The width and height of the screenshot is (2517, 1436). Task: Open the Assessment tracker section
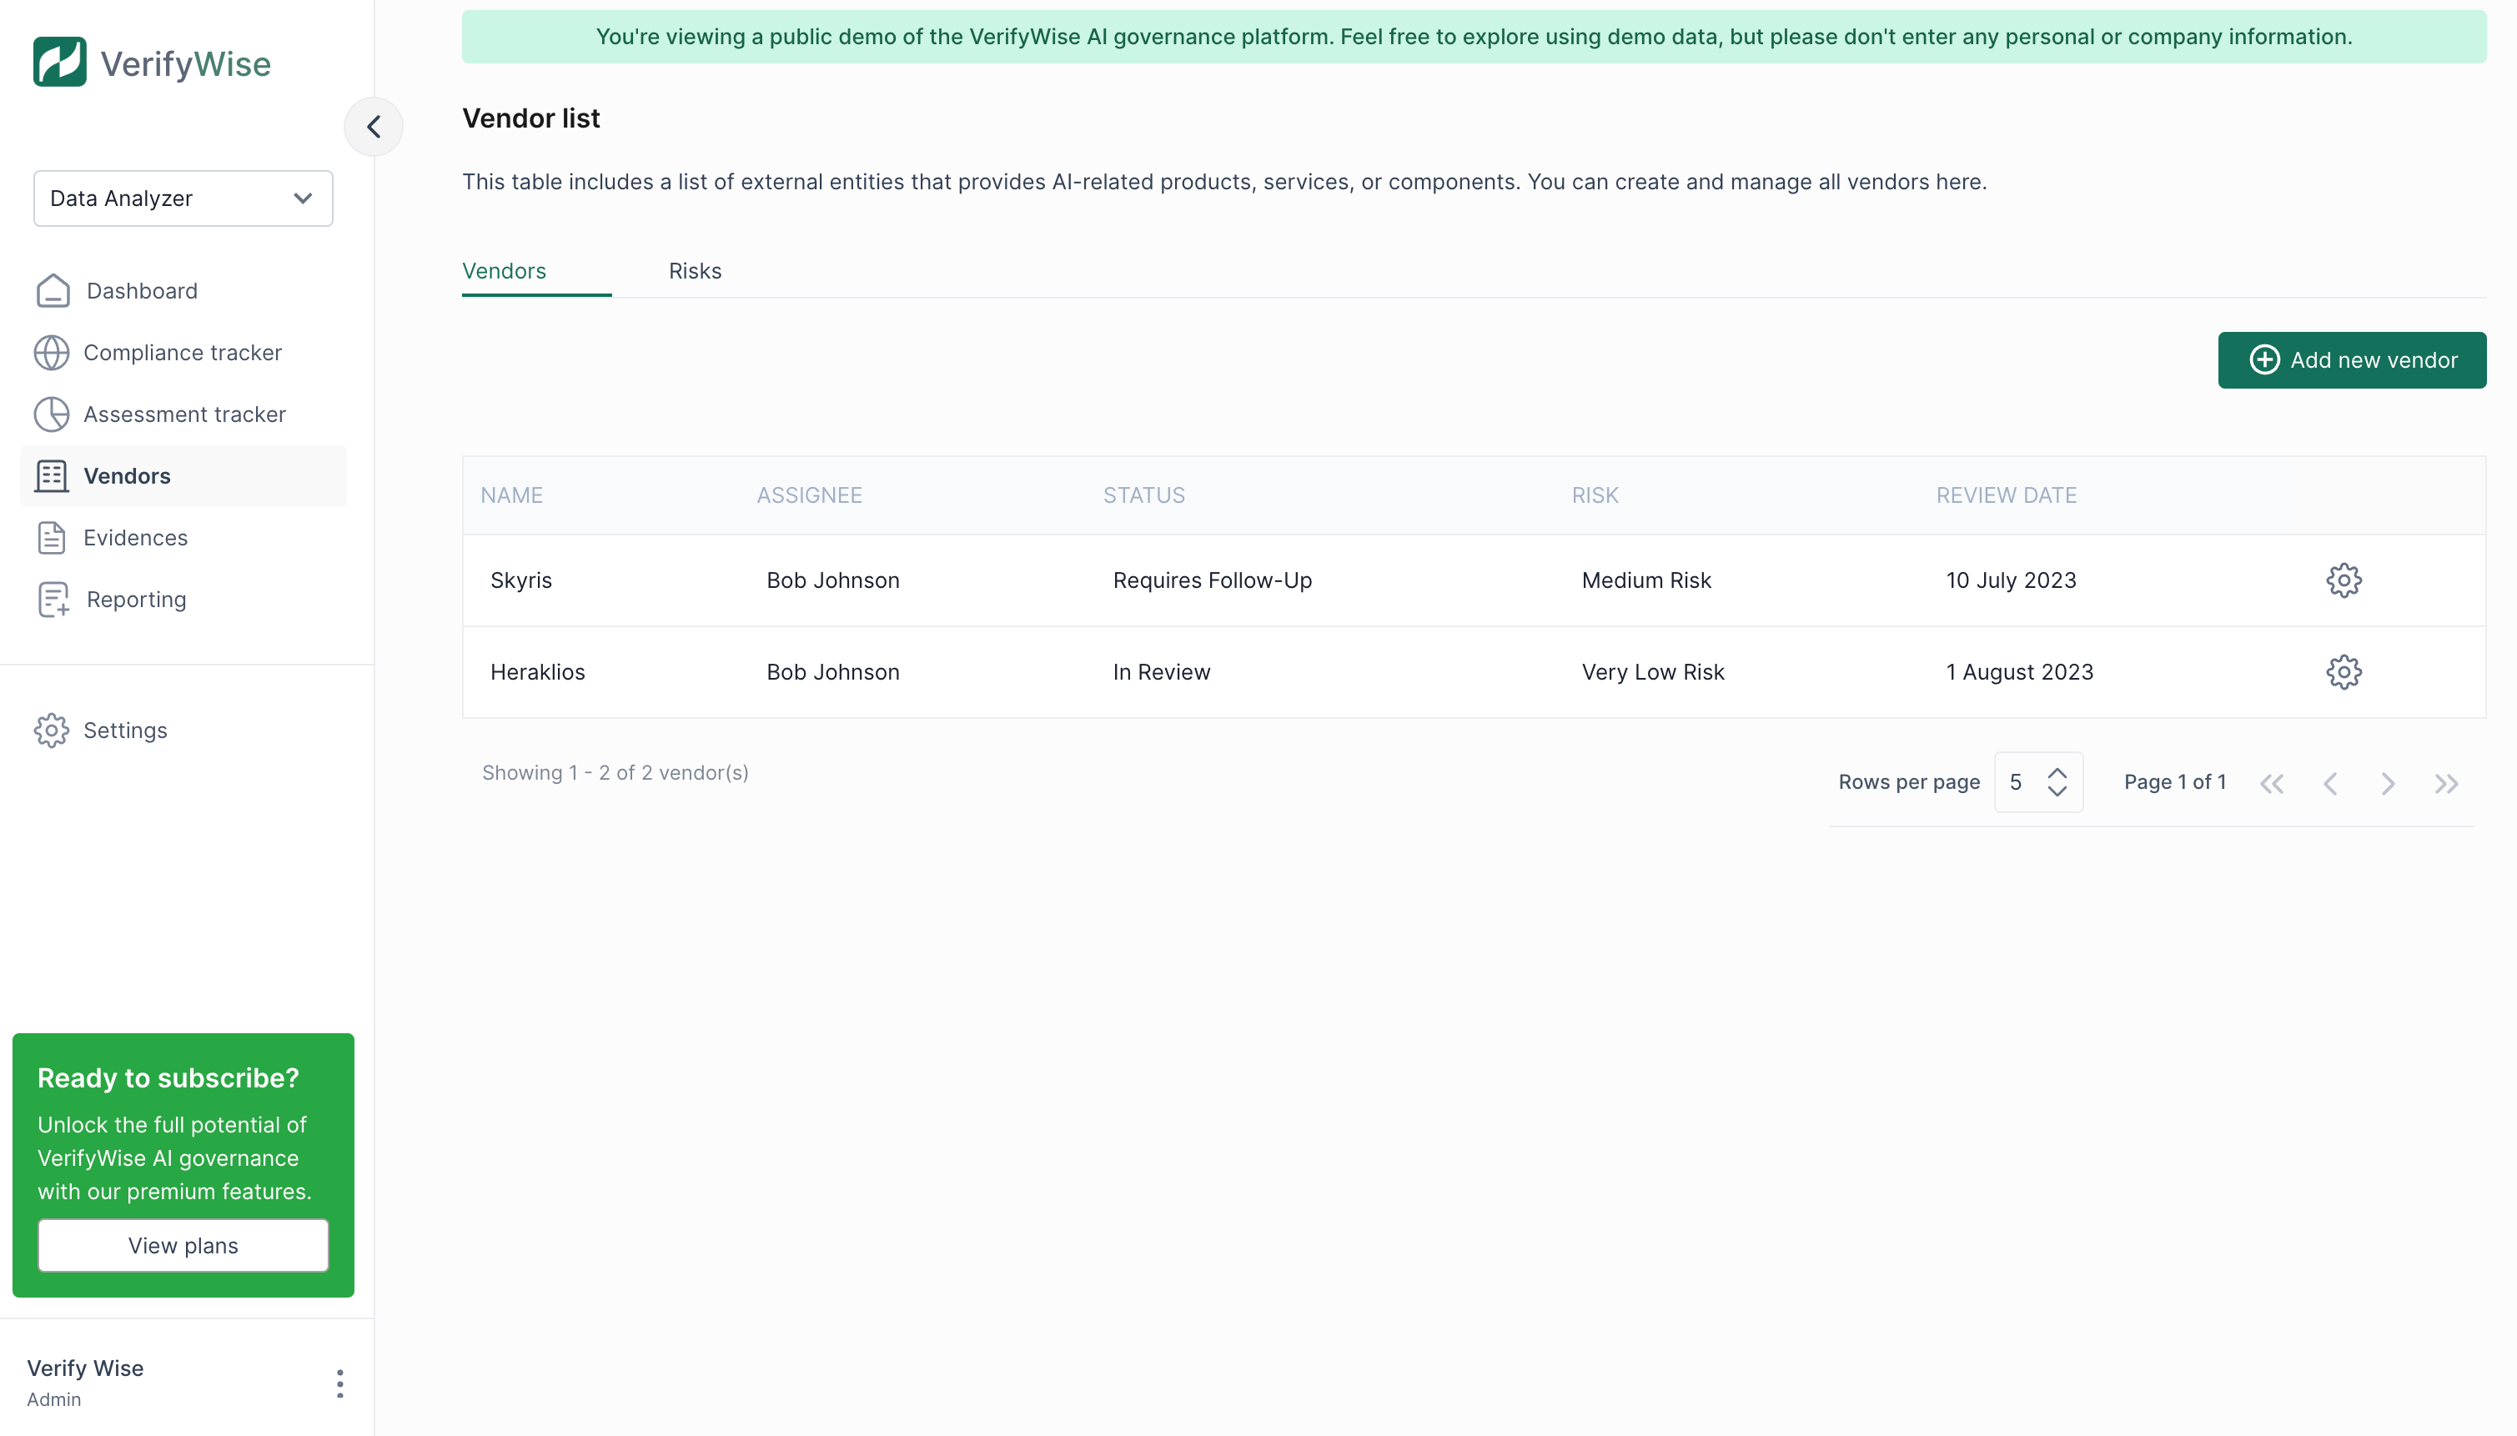click(x=184, y=414)
